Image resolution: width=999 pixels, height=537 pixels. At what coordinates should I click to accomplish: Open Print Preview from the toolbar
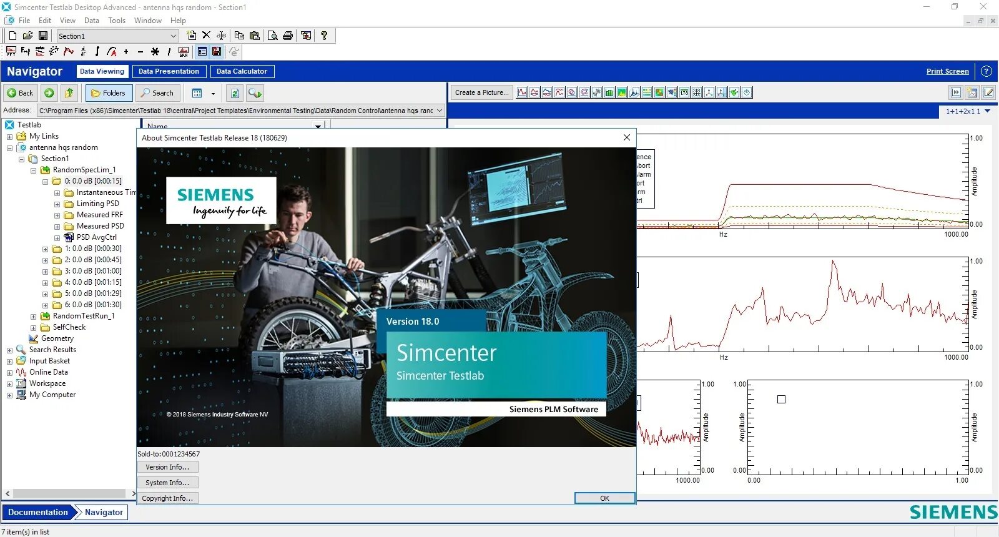pos(273,36)
